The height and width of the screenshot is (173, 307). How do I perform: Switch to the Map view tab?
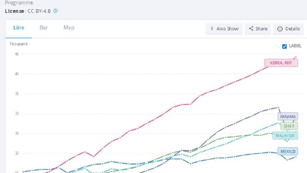pyautogui.click(x=69, y=28)
